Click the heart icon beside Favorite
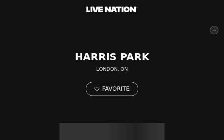The height and width of the screenshot is (140, 224). [x=97, y=89]
